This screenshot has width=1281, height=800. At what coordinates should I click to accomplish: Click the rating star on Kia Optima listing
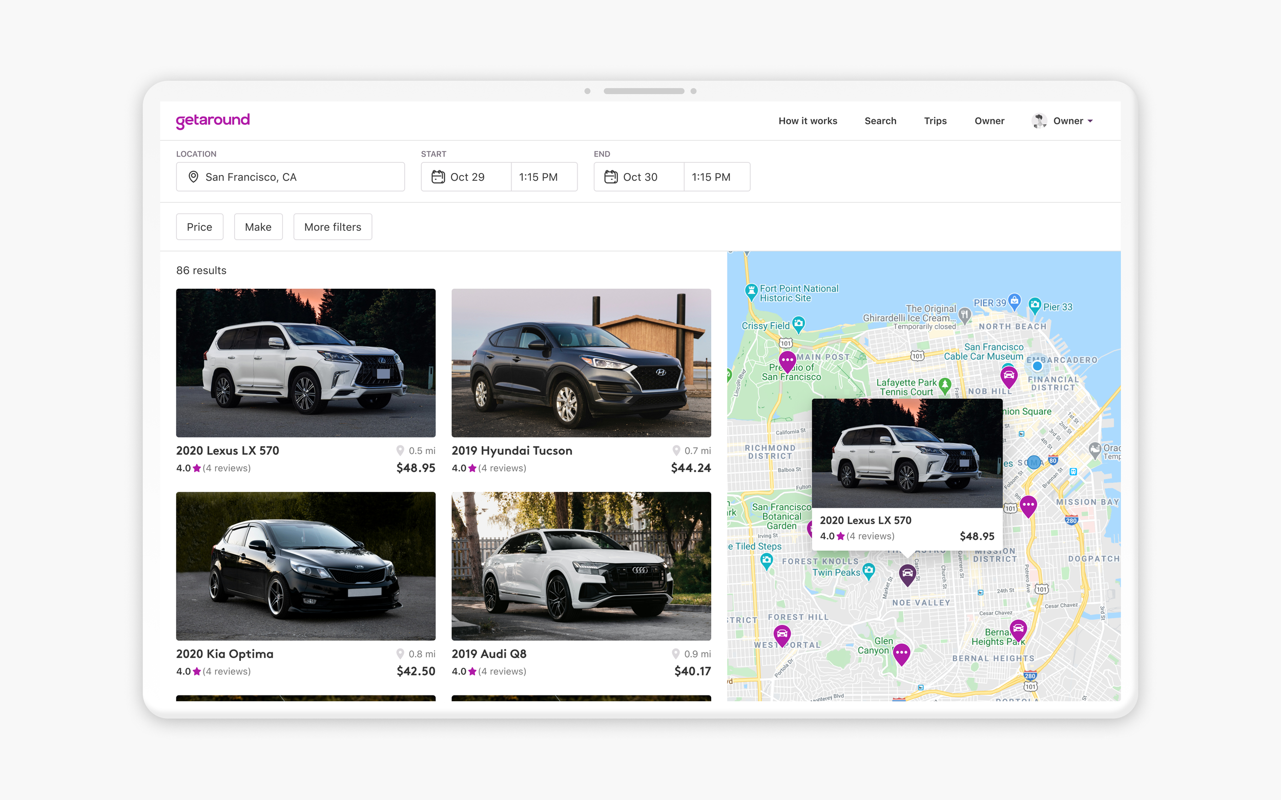pyautogui.click(x=196, y=671)
